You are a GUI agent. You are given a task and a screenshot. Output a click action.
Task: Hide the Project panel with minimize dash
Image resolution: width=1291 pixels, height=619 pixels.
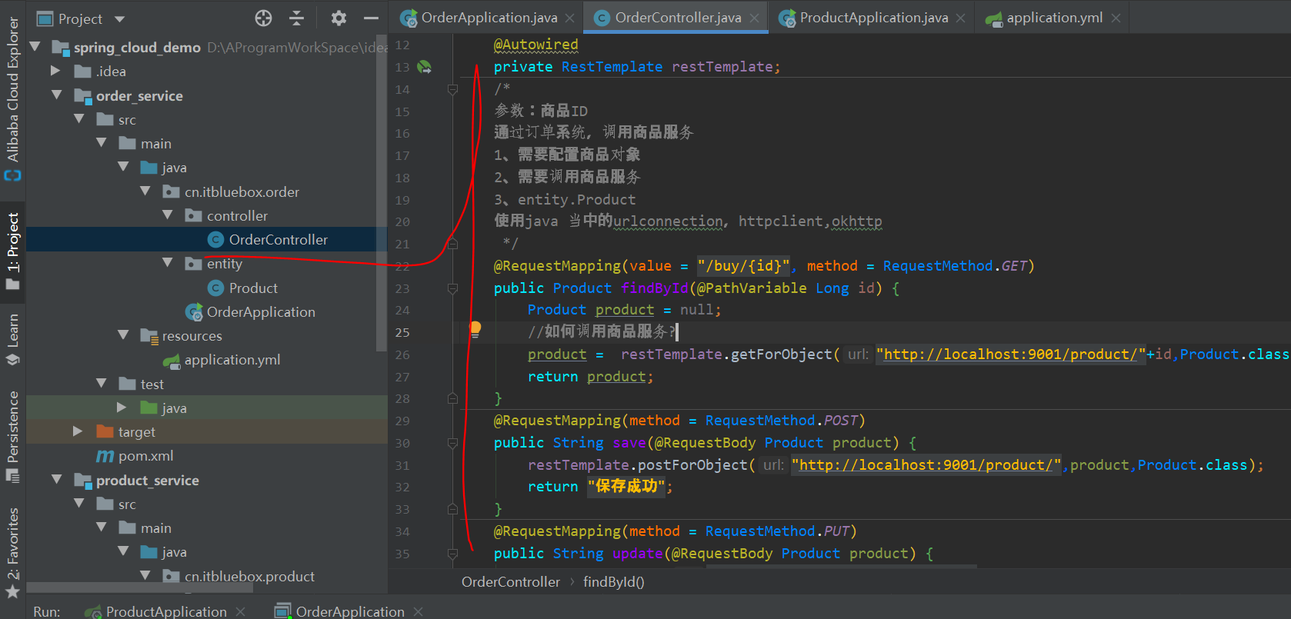[371, 18]
